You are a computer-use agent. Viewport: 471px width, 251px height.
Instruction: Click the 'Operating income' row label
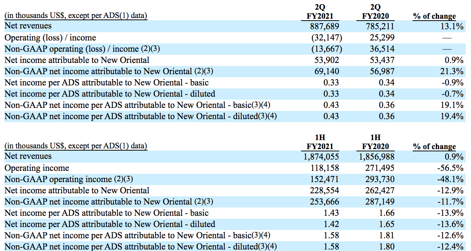(37, 168)
